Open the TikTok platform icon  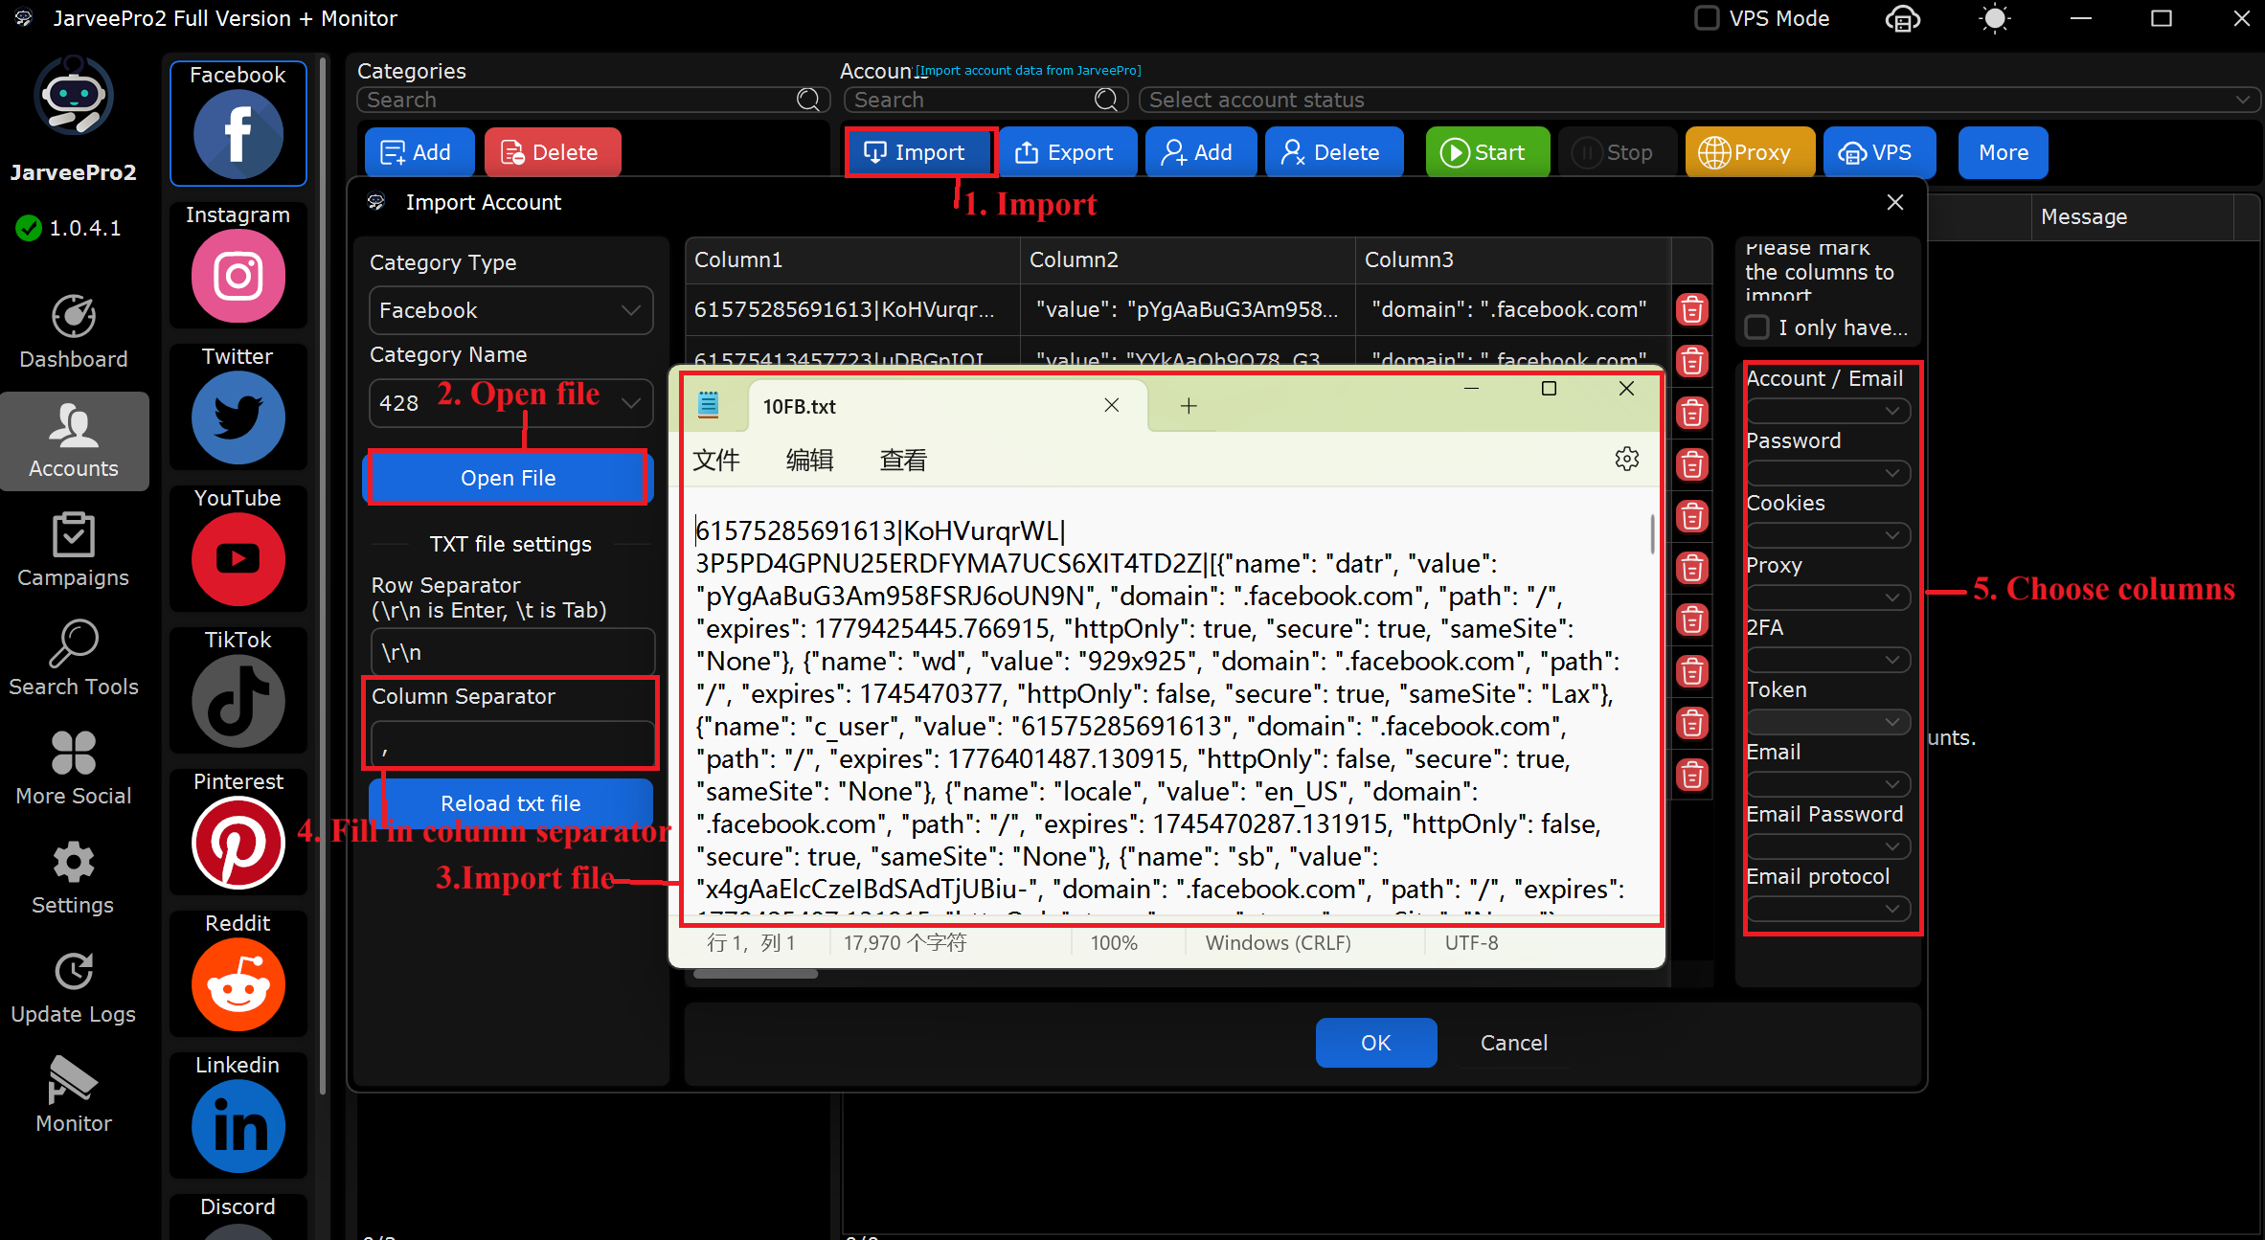click(238, 690)
